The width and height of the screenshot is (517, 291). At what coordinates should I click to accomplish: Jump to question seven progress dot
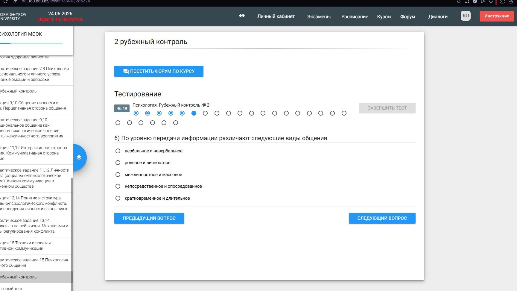point(205,113)
